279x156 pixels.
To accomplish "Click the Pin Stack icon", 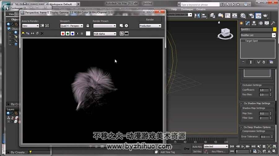I will click(x=243, y=62).
